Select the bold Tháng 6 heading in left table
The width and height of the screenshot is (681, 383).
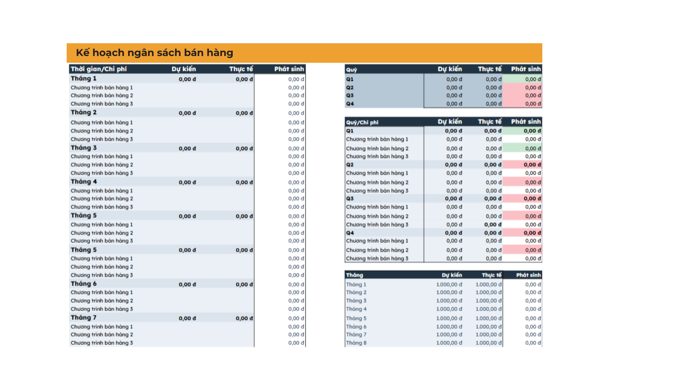[x=84, y=284]
